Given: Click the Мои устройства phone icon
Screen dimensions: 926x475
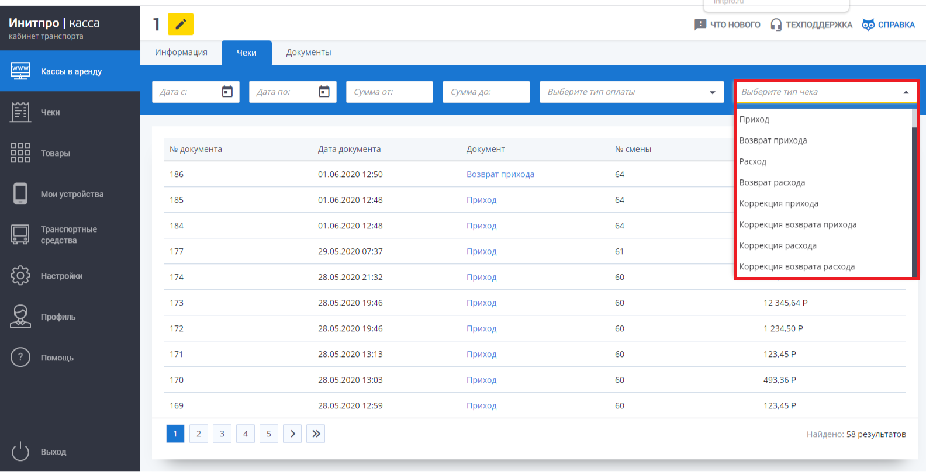Looking at the screenshot, I should click(20, 194).
